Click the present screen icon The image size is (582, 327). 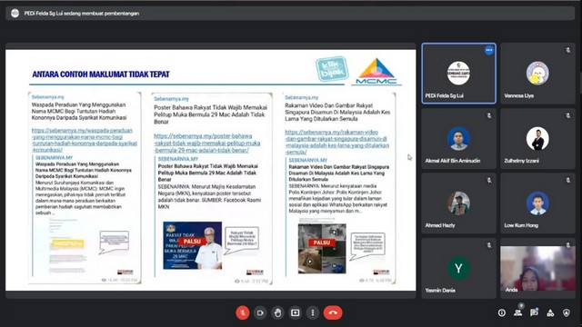coord(295,312)
